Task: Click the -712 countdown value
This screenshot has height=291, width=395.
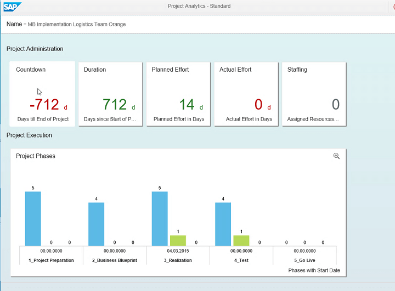Action: click(x=44, y=105)
